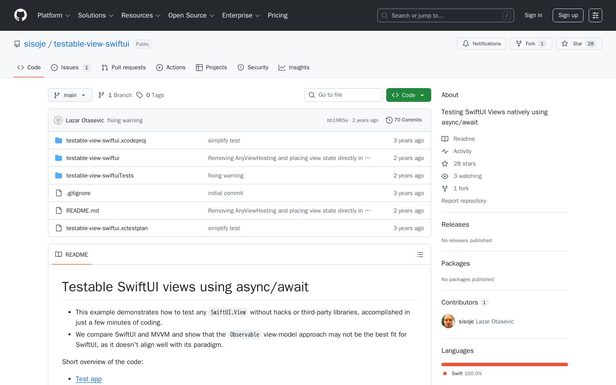
Task: Focus the Search or jump to field
Action: [x=445, y=15]
